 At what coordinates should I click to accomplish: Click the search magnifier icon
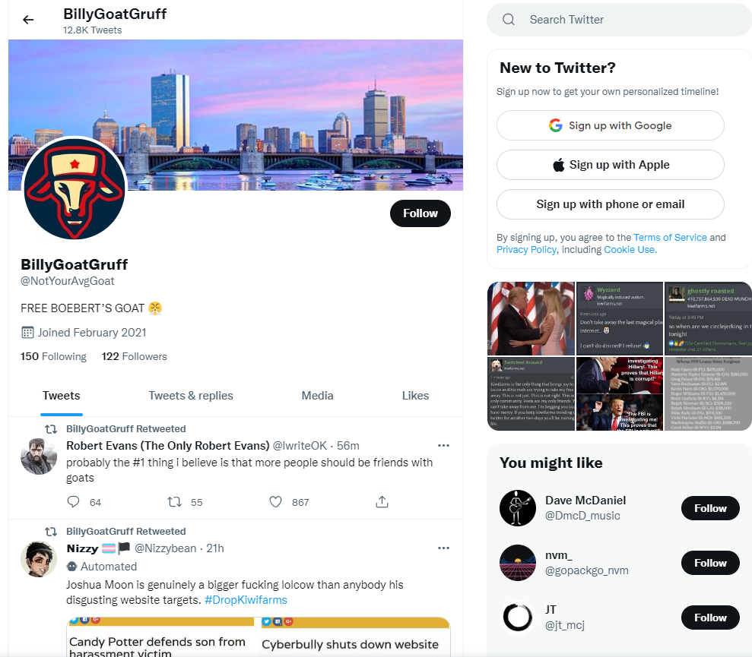[x=509, y=20]
